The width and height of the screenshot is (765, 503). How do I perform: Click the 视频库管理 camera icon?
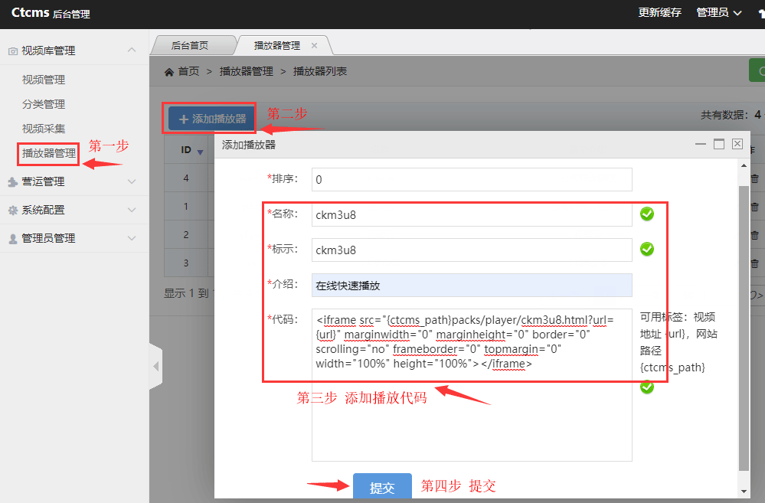coord(12,51)
